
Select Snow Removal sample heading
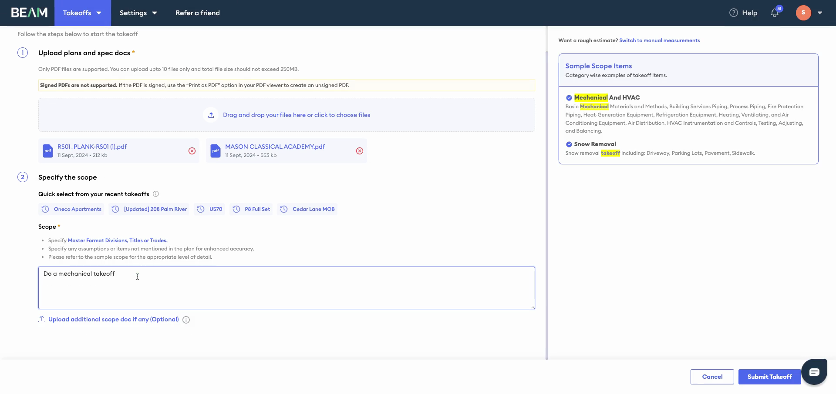tap(595, 144)
